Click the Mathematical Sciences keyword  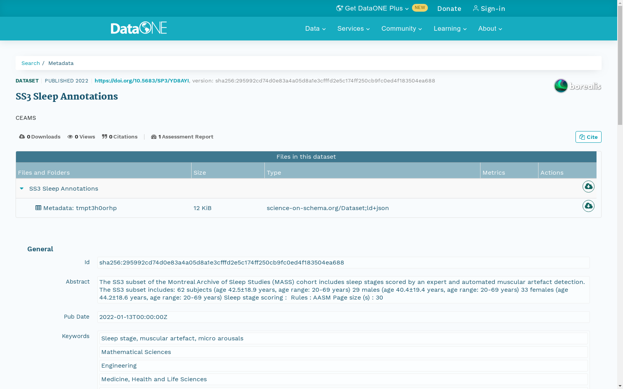pos(343,352)
